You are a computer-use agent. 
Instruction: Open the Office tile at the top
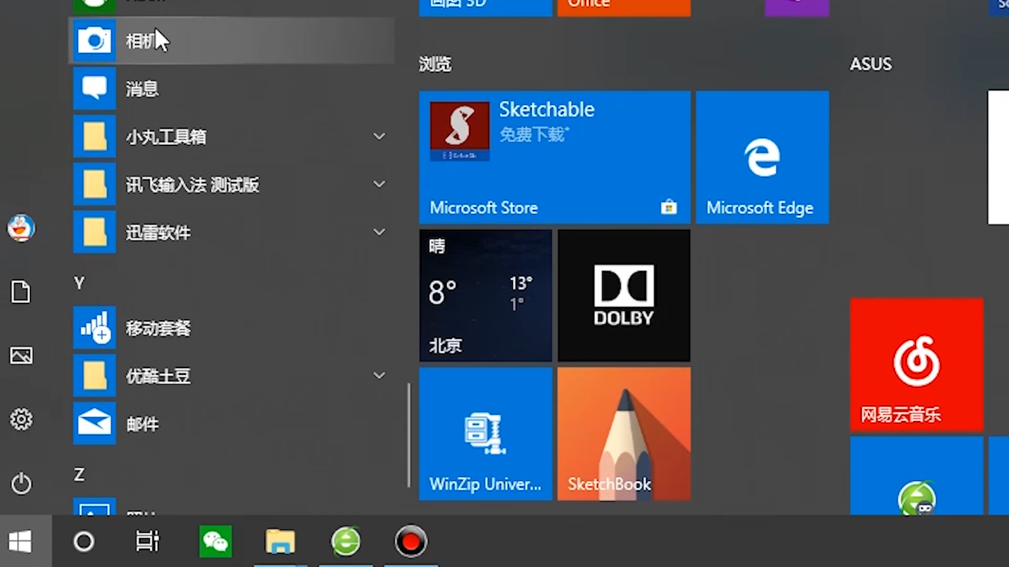624,7
